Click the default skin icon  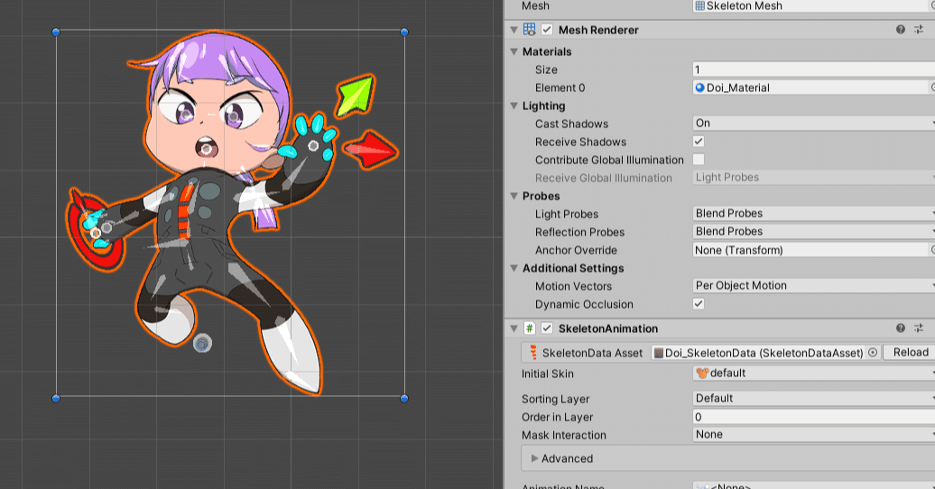(x=702, y=374)
